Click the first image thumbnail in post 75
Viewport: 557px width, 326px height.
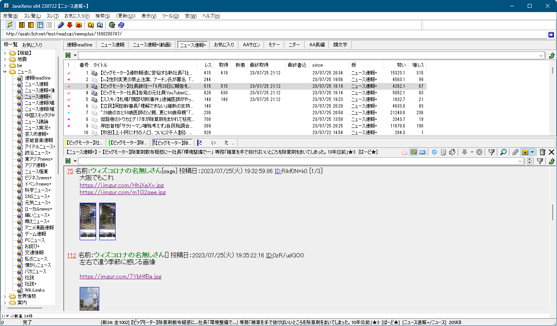click(x=88, y=221)
